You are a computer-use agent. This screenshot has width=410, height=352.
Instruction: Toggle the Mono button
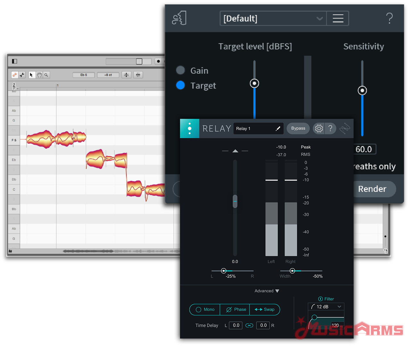point(205,309)
